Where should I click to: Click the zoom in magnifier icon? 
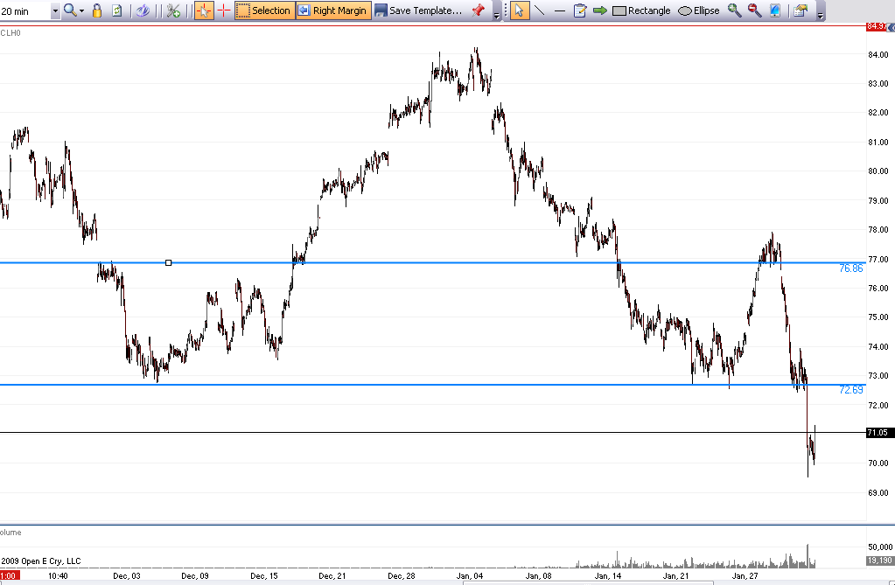735,10
